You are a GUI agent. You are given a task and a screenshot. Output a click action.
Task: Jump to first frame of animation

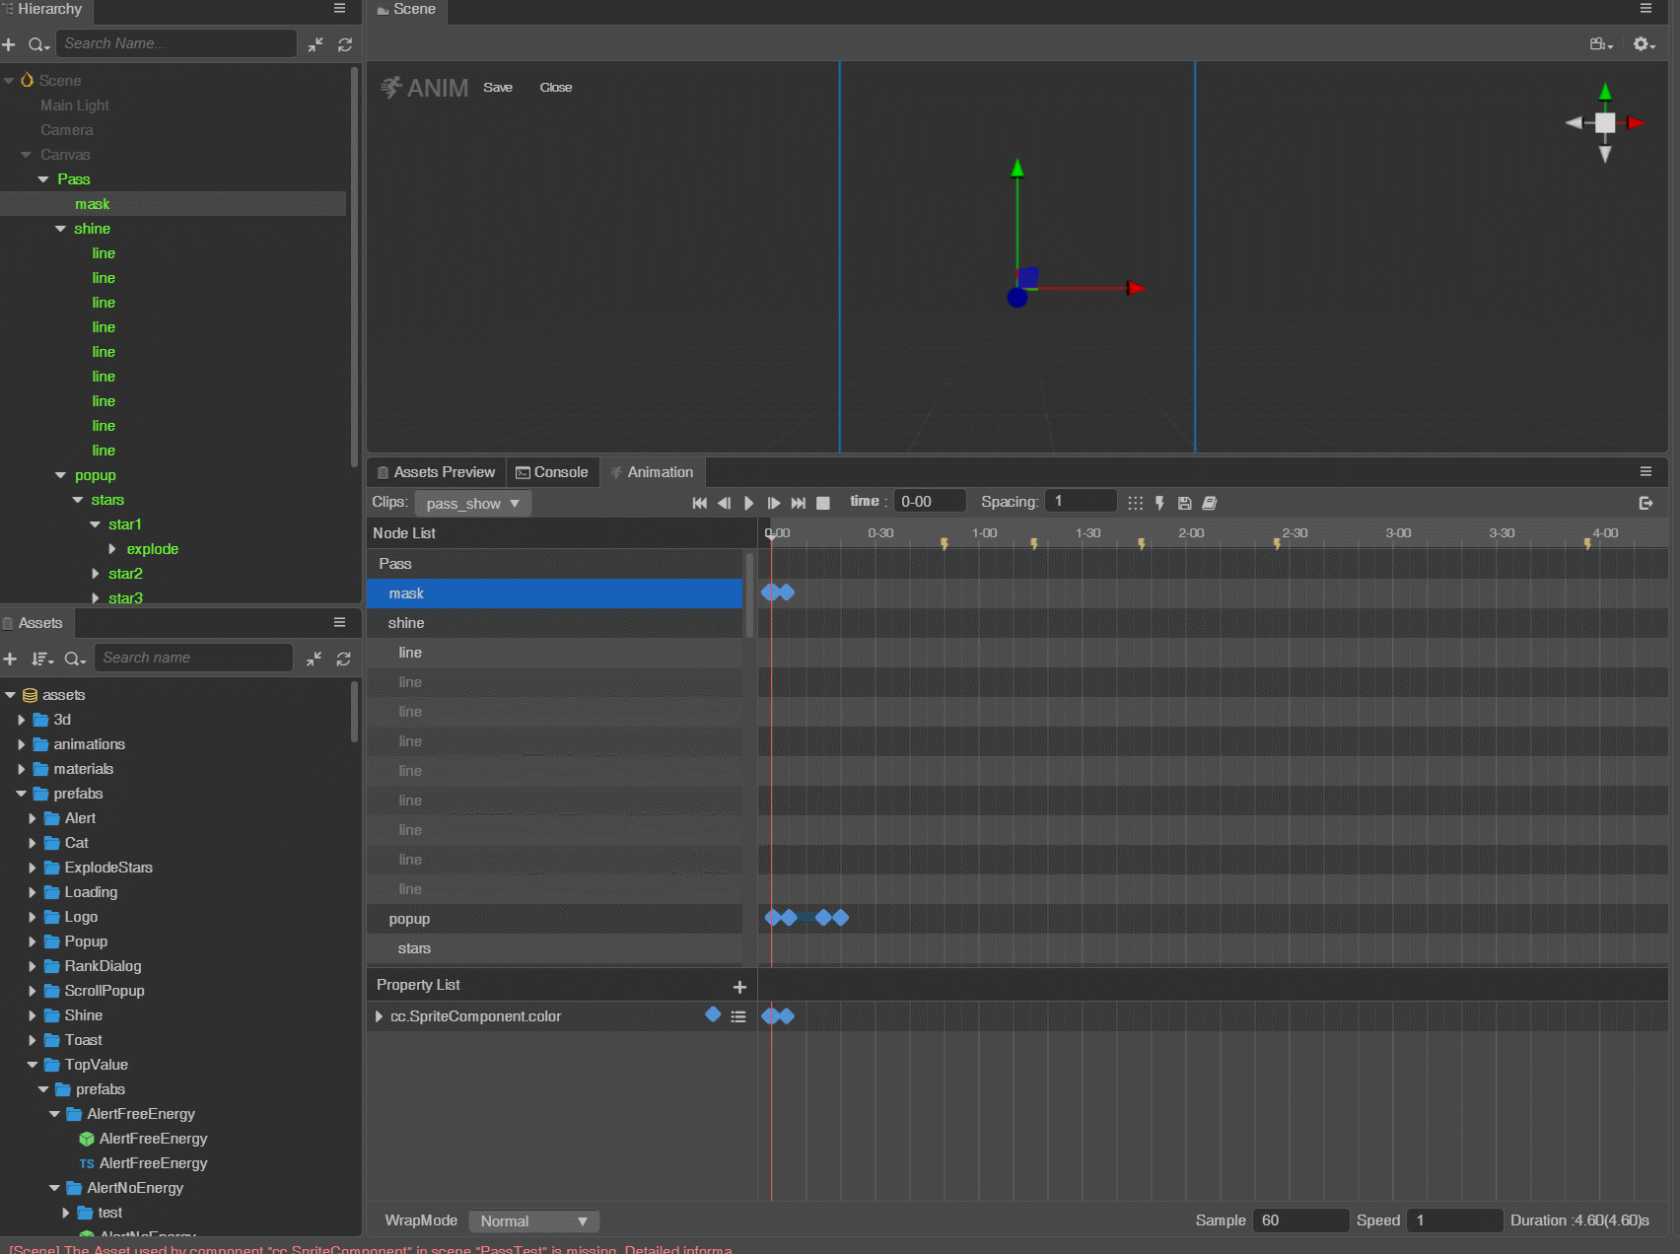coord(700,503)
